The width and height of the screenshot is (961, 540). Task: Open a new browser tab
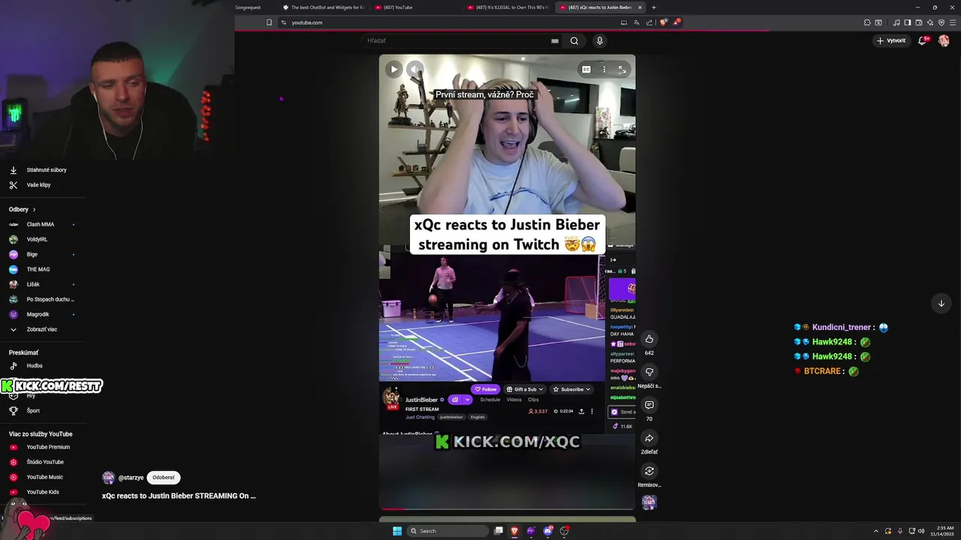point(654,7)
